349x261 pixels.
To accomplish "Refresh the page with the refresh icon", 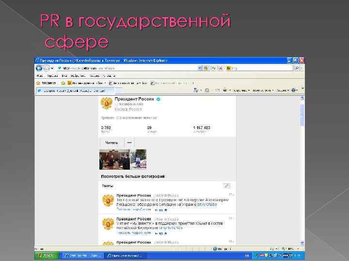I will [213, 68].
